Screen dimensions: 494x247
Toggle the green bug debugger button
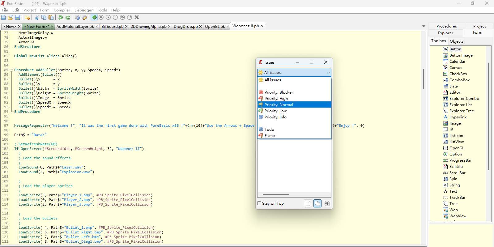click(94, 18)
